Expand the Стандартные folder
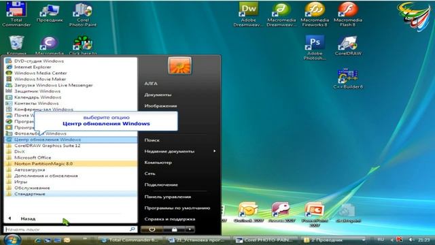 point(71,194)
